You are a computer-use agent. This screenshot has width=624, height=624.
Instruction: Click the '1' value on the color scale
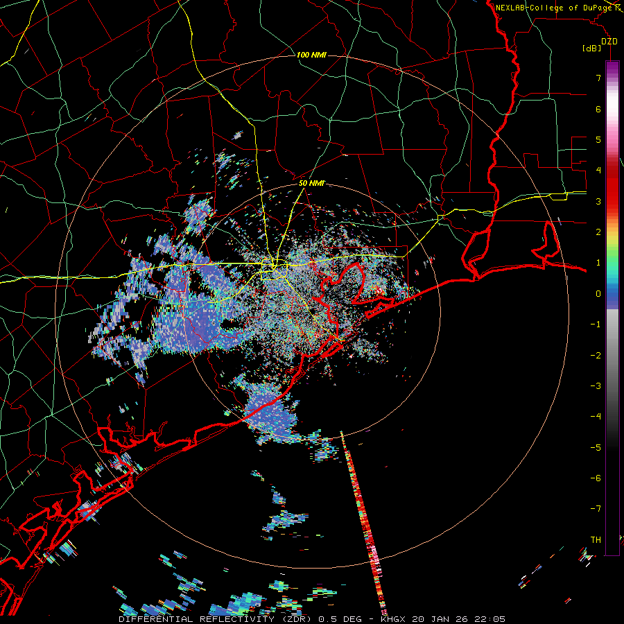click(598, 263)
